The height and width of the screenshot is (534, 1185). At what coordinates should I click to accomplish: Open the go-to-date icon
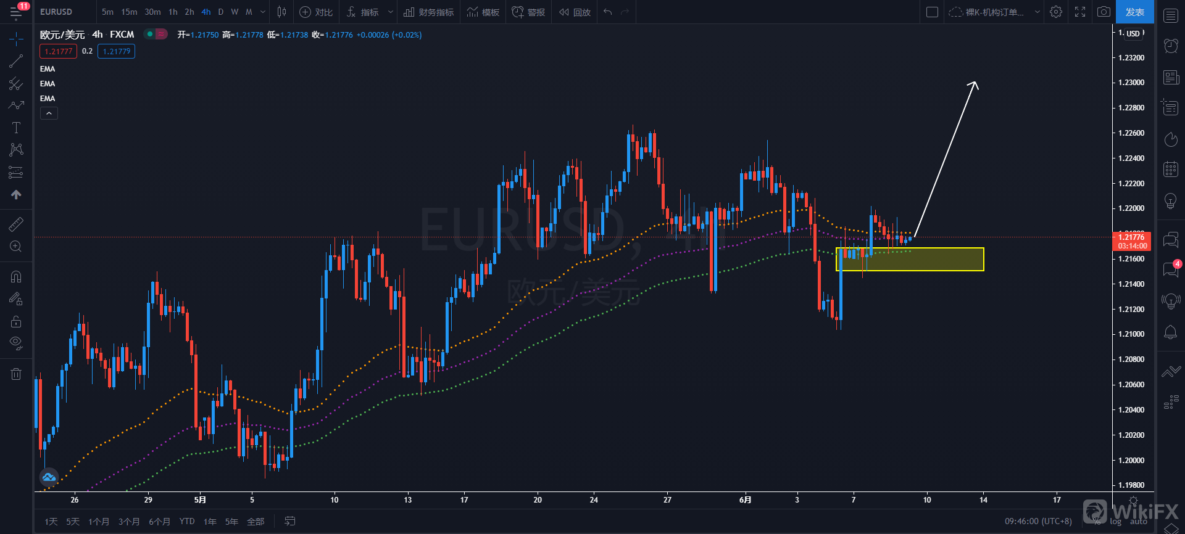click(289, 521)
